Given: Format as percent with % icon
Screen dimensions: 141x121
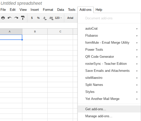Looking at the screenshot, I should click(x=38, y=18).
